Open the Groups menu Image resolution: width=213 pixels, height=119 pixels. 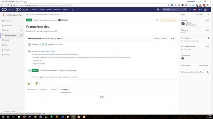(43, 10)
